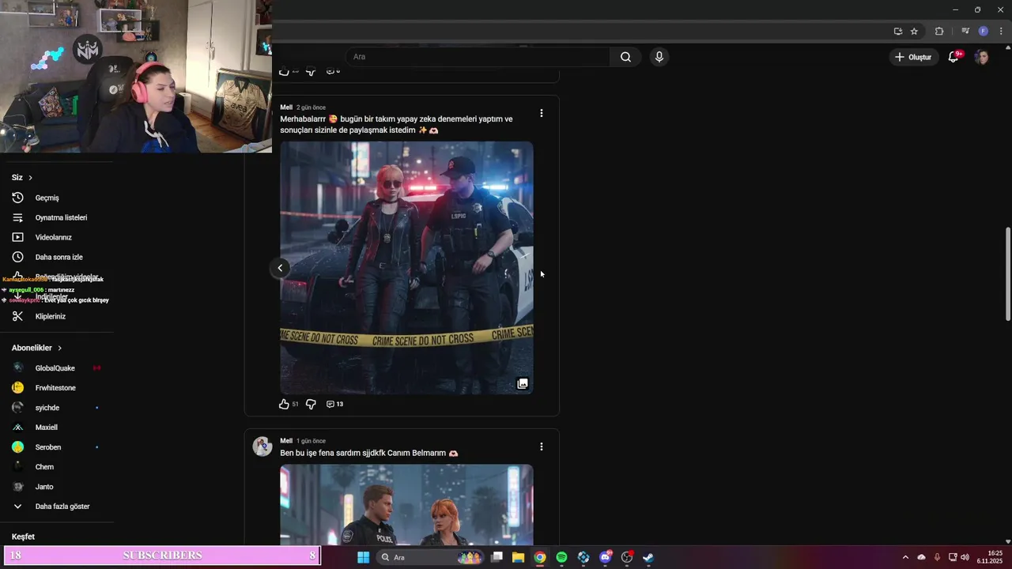Click the '1 gün önce' timestamp
This screenshot has width=1012, height=569.
(x=311, y=441)
